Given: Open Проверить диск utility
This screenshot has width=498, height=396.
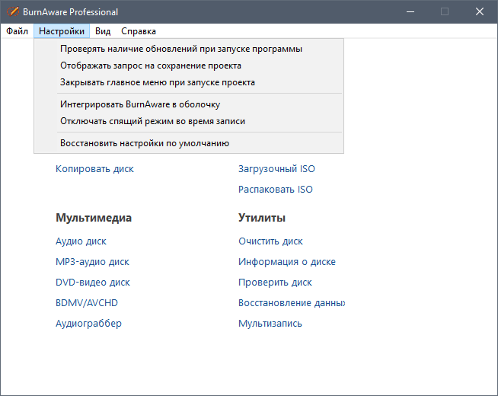Looking at the screenshot, I should (276, 283).
